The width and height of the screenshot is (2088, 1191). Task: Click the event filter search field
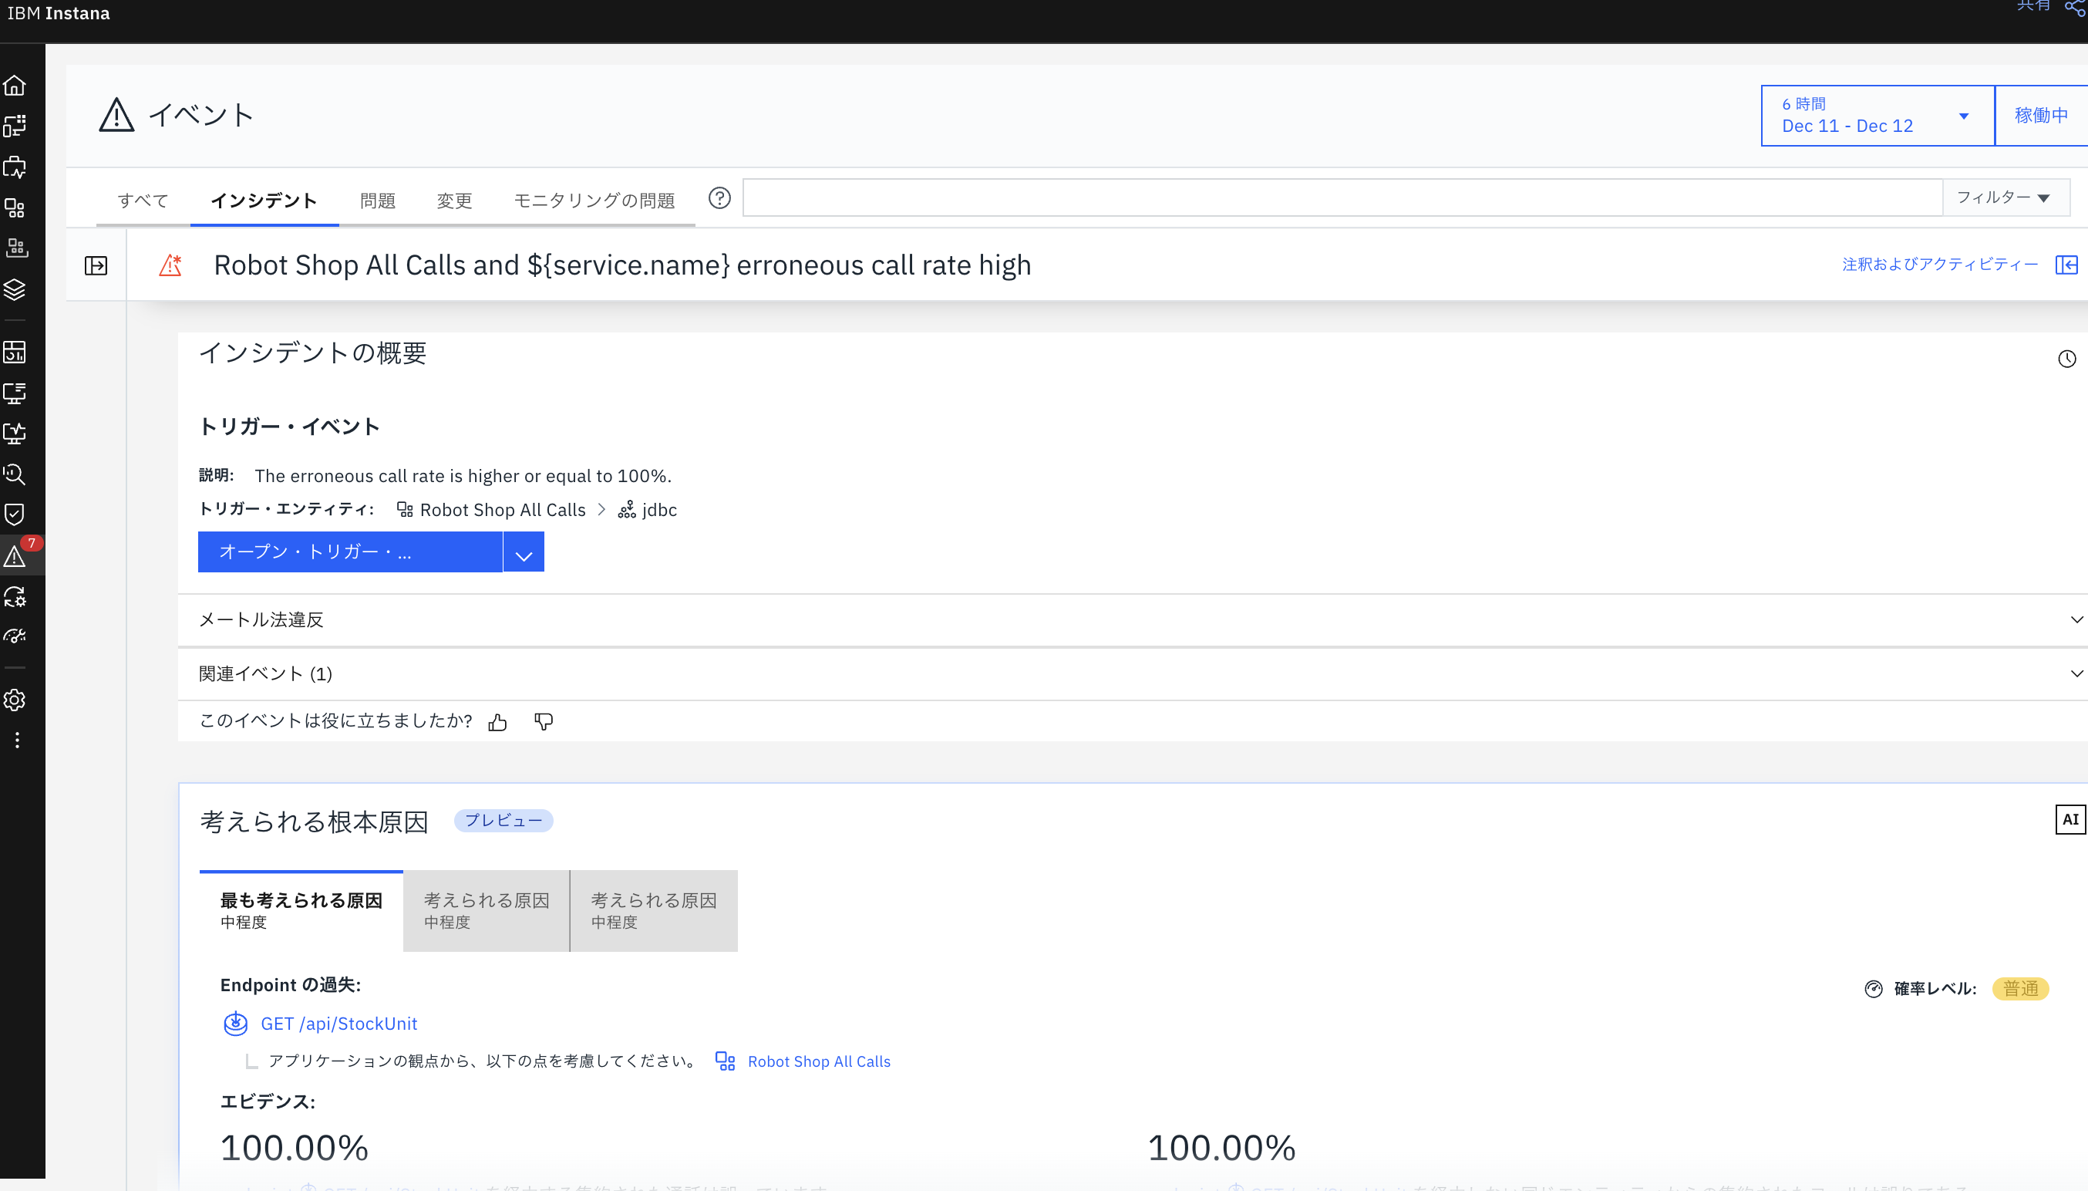[1341, 198]
